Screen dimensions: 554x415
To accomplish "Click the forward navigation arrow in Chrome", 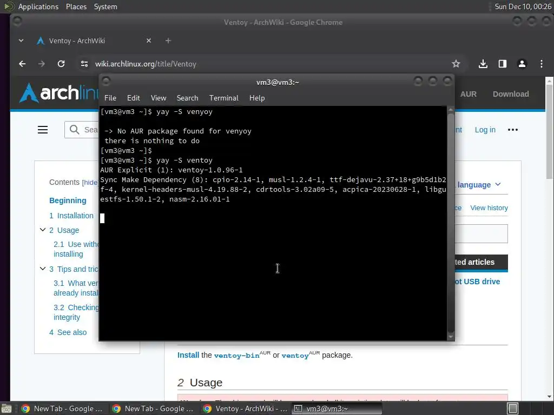I will 42,64.
